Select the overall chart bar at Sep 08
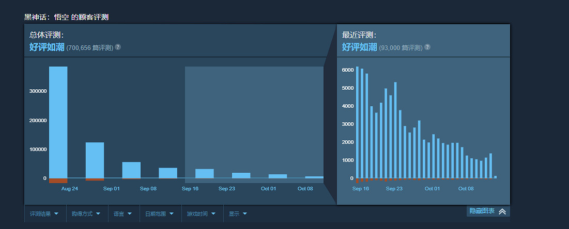This screenshot has width=569, height=229. [131, 170]
